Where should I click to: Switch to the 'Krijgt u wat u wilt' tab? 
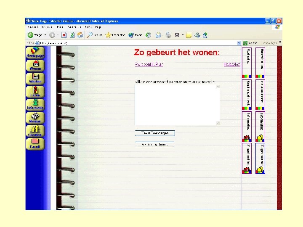click(247, 95)
